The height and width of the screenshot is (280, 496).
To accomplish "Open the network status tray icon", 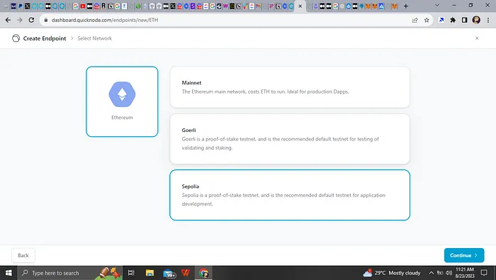I will pyautogui.click(x=440, y=273).
